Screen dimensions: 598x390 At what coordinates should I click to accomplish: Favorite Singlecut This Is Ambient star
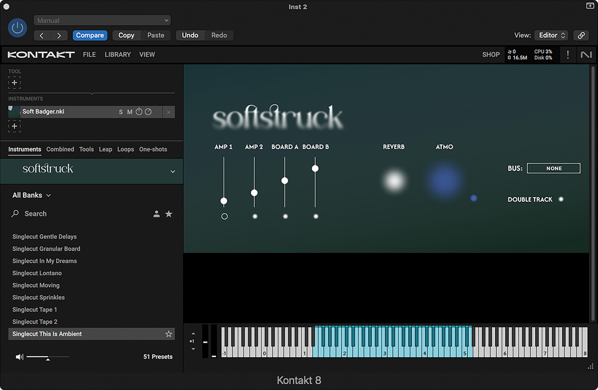[x=169, y=334]
